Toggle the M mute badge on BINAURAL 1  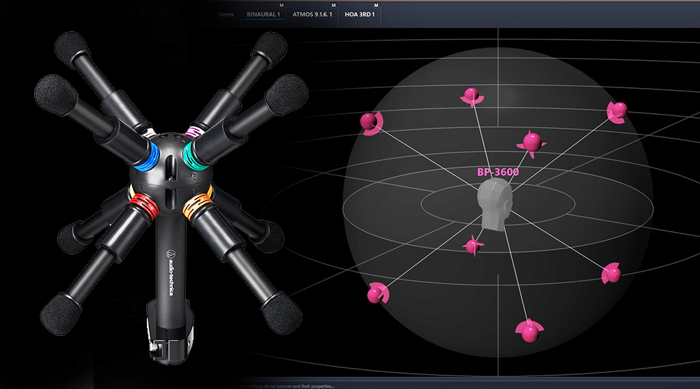pos(282,5)
